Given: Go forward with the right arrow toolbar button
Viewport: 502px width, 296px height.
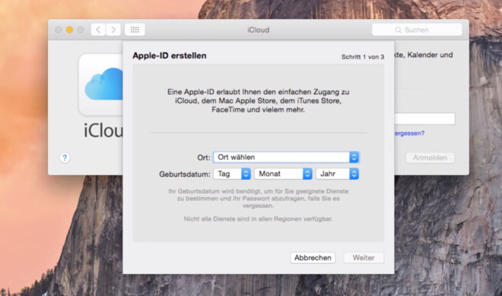Looking at the screenshot, I should [x=113, y=30].
